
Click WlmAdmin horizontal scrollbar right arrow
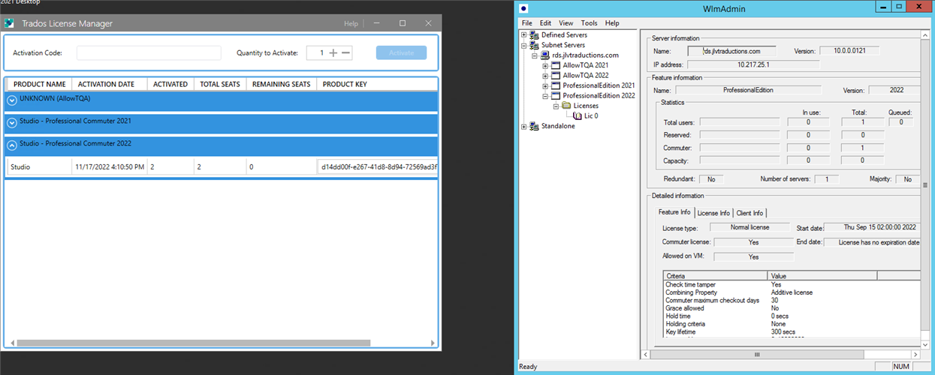tap(915, 353)
